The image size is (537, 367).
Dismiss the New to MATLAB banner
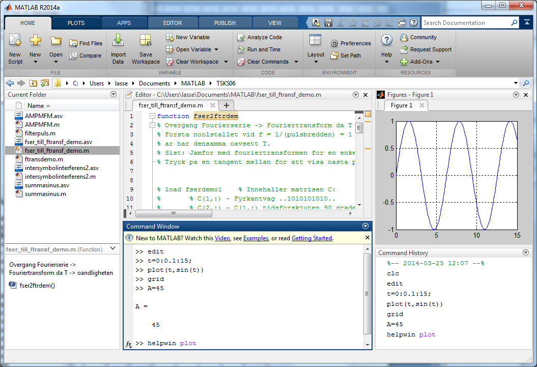point(368,238)
